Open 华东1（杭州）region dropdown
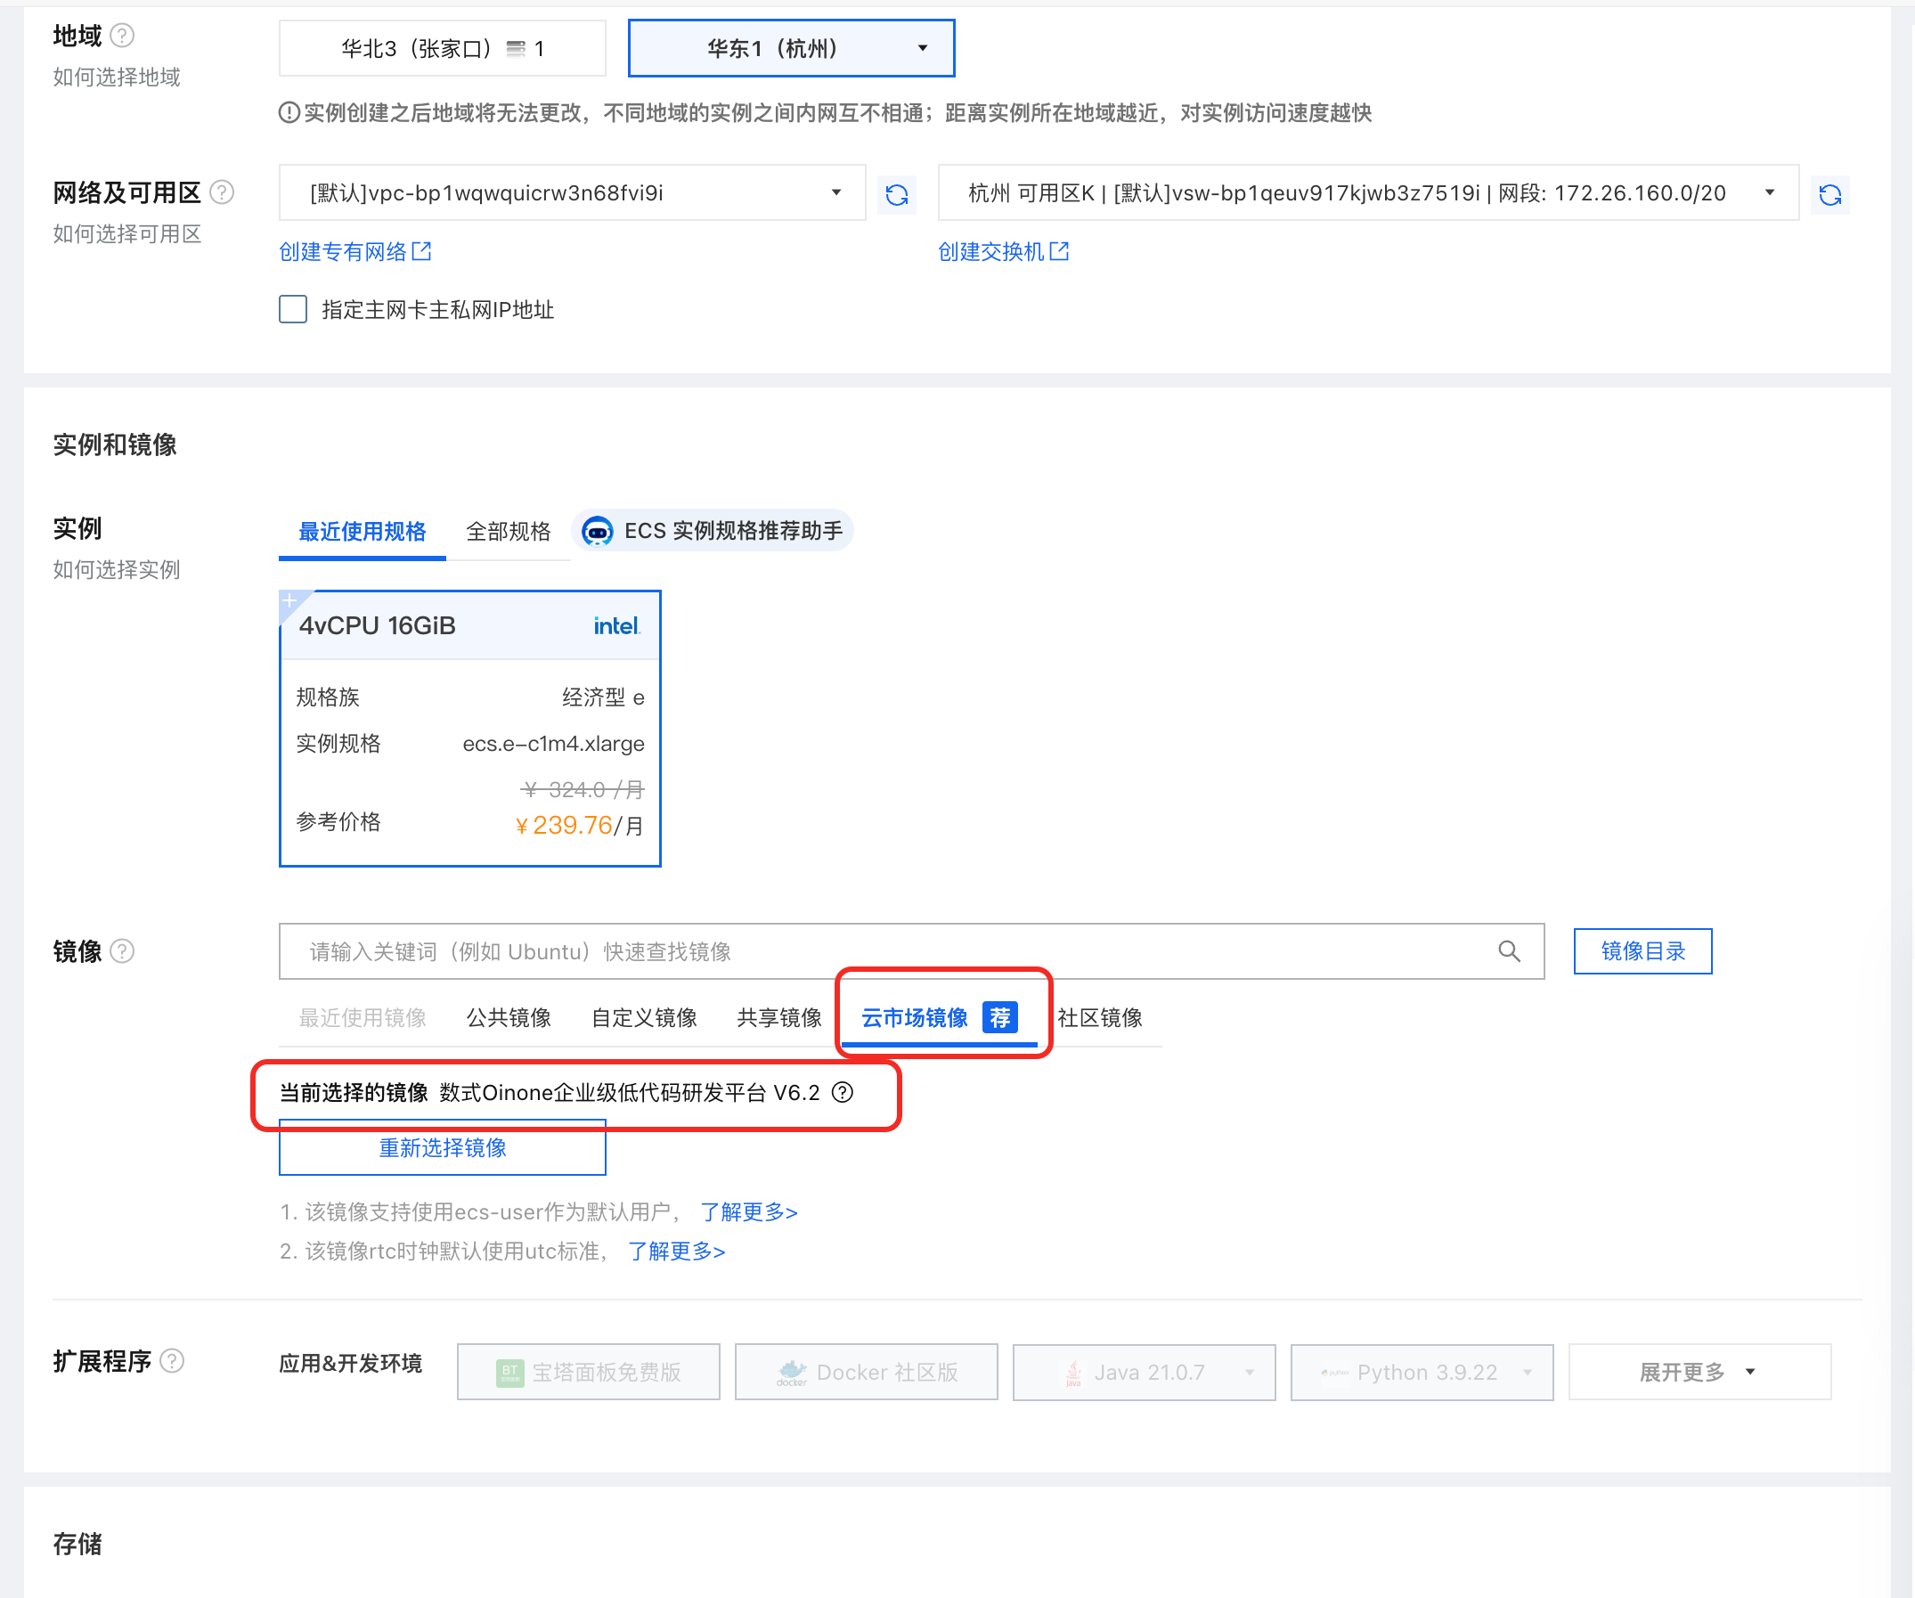 tap(791, 48)
